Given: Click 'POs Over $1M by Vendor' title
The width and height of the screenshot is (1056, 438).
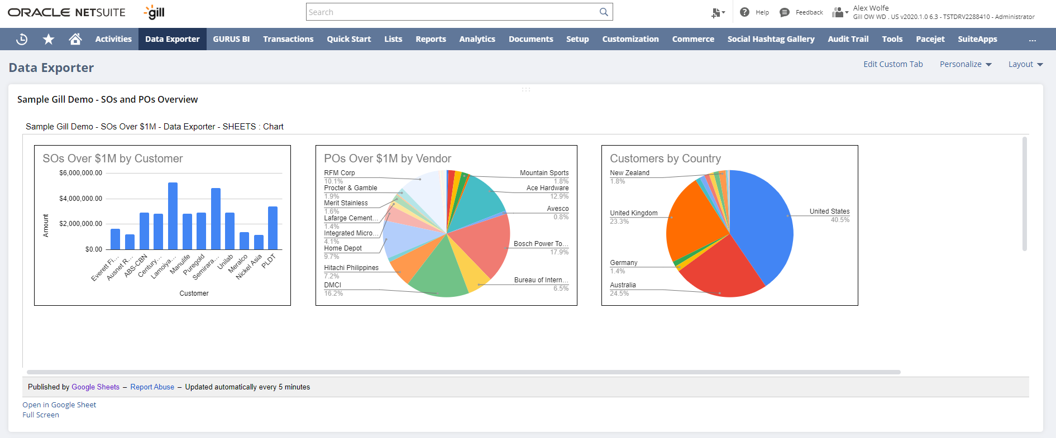Looking at the screenshot, I should (388, 158).
